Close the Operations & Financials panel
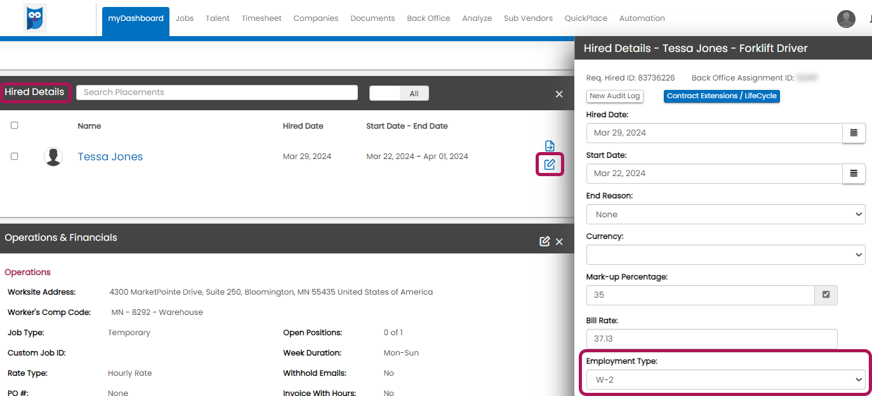Screen dimensions: 872x396 pyautogui.click(x=559, y=241)
